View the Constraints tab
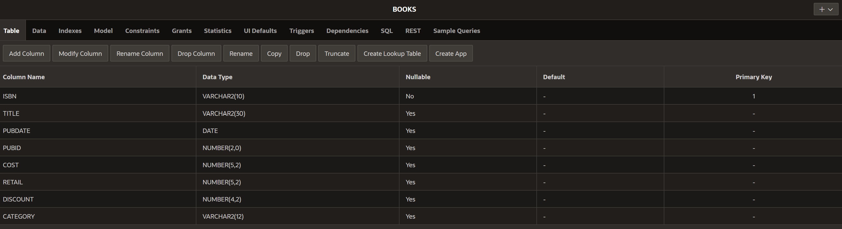The height and width of the screenshot is (229, 842). tap(142, 31)
